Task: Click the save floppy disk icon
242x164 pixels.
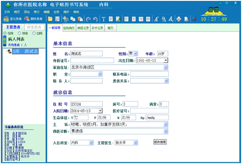Action: 57,19
